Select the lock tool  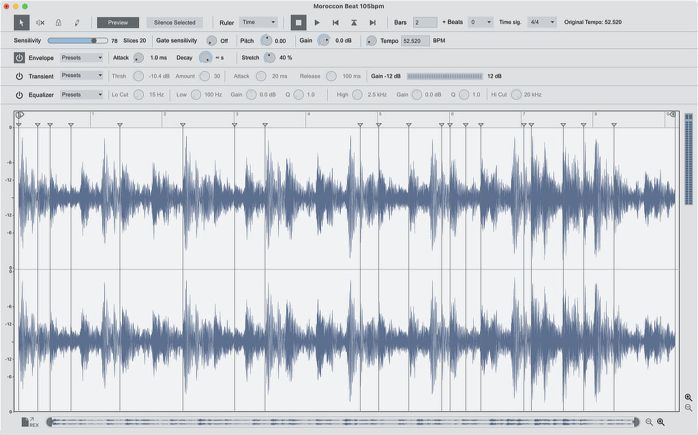pyautogui.click(x=59, y=22)
